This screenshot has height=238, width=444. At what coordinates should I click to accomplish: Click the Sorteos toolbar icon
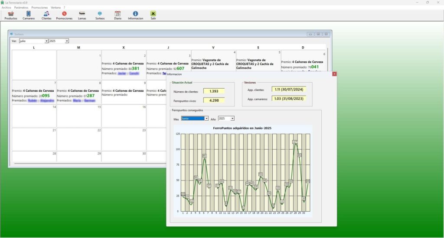(x=100, y=16)
